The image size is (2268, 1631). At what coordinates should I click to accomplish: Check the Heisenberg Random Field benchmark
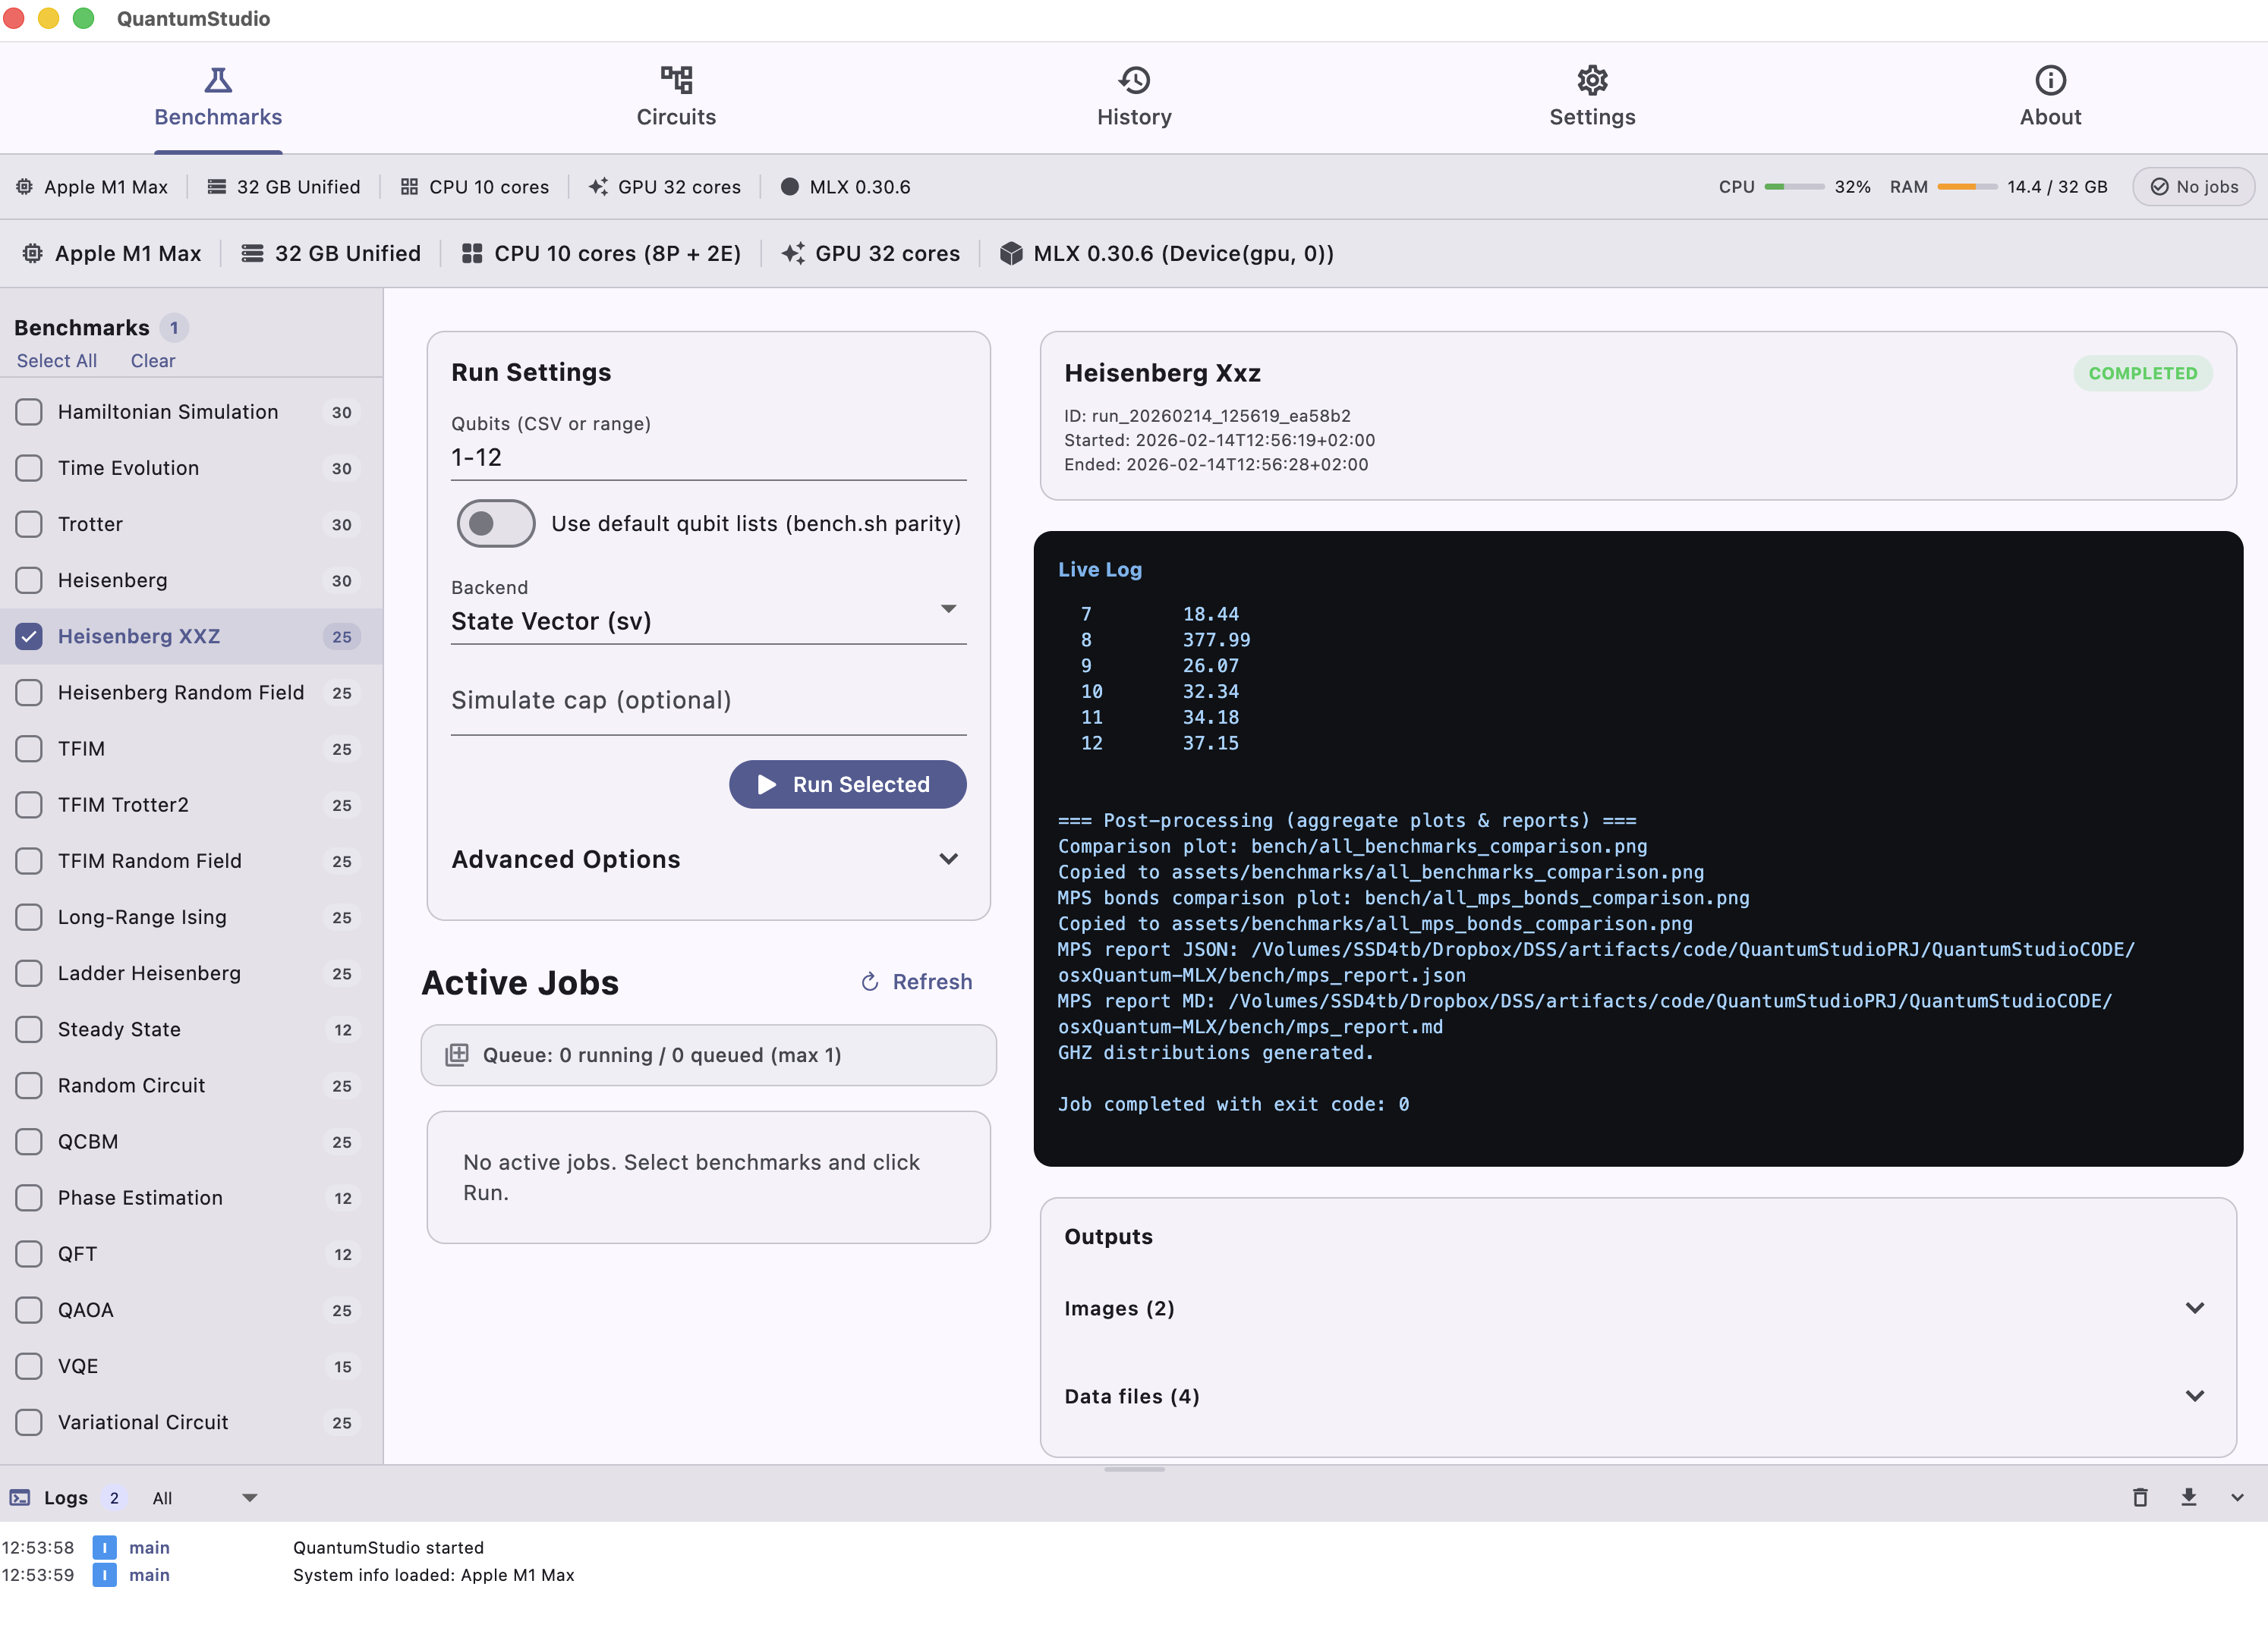(x=28, y=692)
